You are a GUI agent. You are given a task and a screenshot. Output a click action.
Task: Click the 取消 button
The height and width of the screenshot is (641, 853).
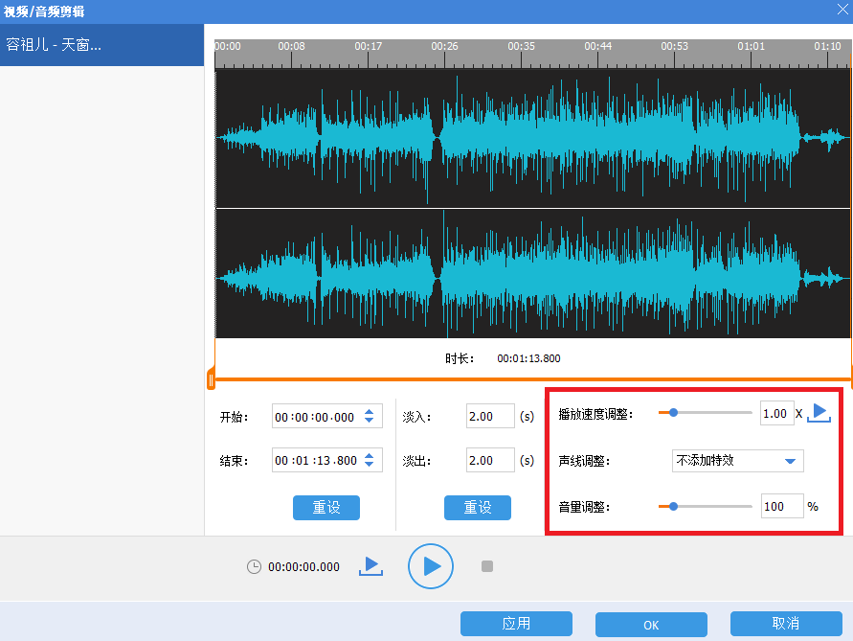786,624
